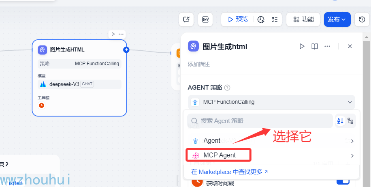
Task: Open more options dots above 图片生成HTML node
Action: coord(121,34)
